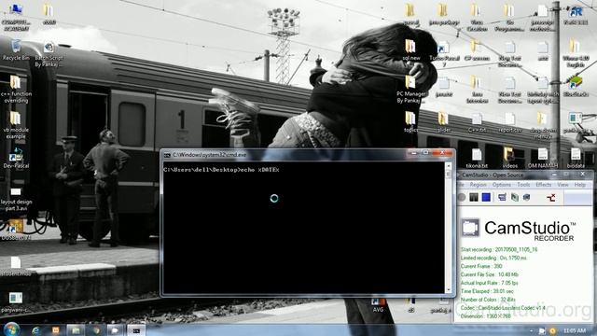Select the slider folder icon

[444, 122]
